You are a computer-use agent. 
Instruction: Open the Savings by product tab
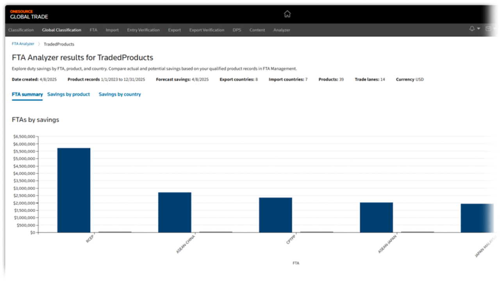(69, 94)
